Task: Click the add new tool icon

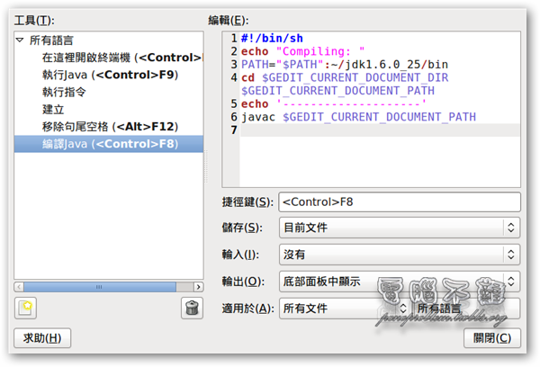Action: (x=25, y=308)
